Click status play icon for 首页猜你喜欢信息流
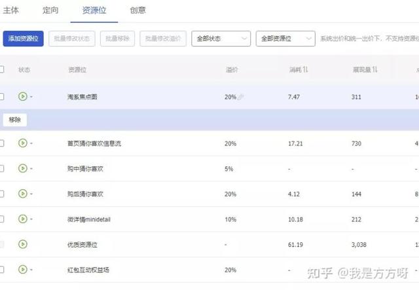The height and width of the screenshot is (290, 419). 23,143
